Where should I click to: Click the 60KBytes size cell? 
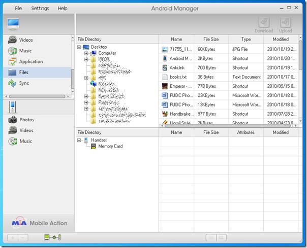(x=206, y=49)
